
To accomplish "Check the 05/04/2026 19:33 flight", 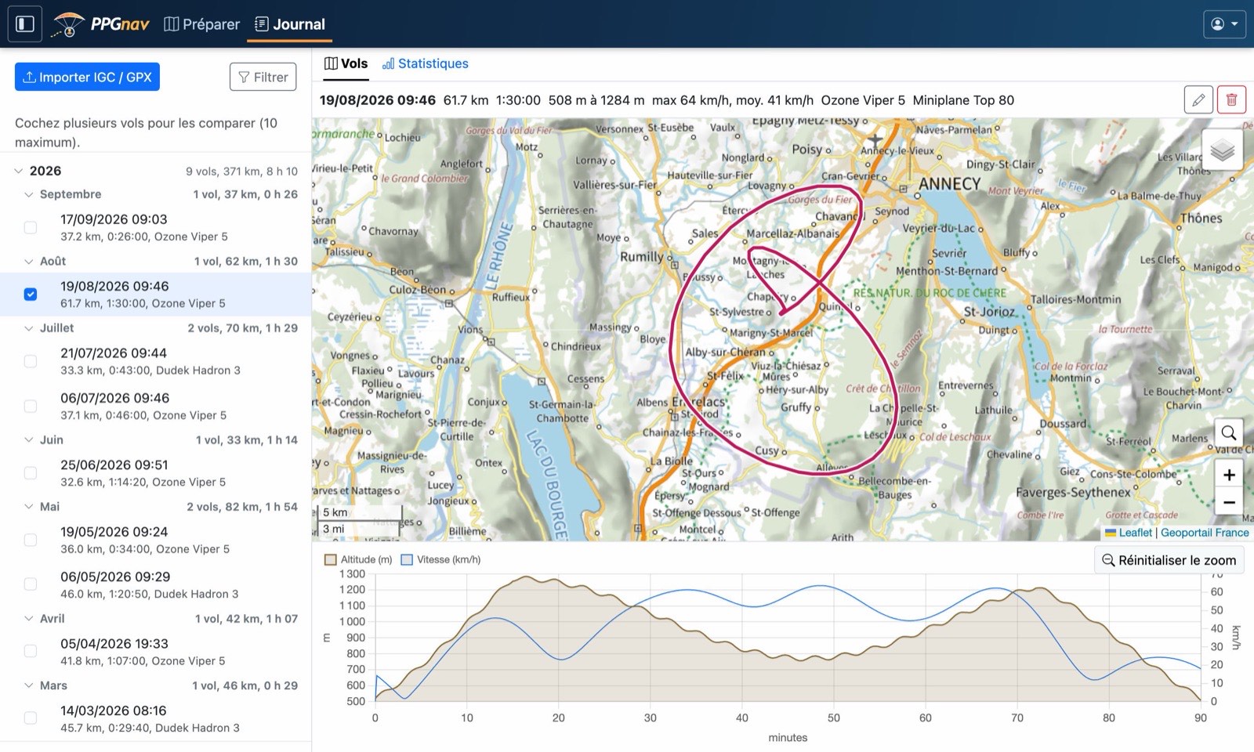I will pyautogui.click(x=31, y=651).
